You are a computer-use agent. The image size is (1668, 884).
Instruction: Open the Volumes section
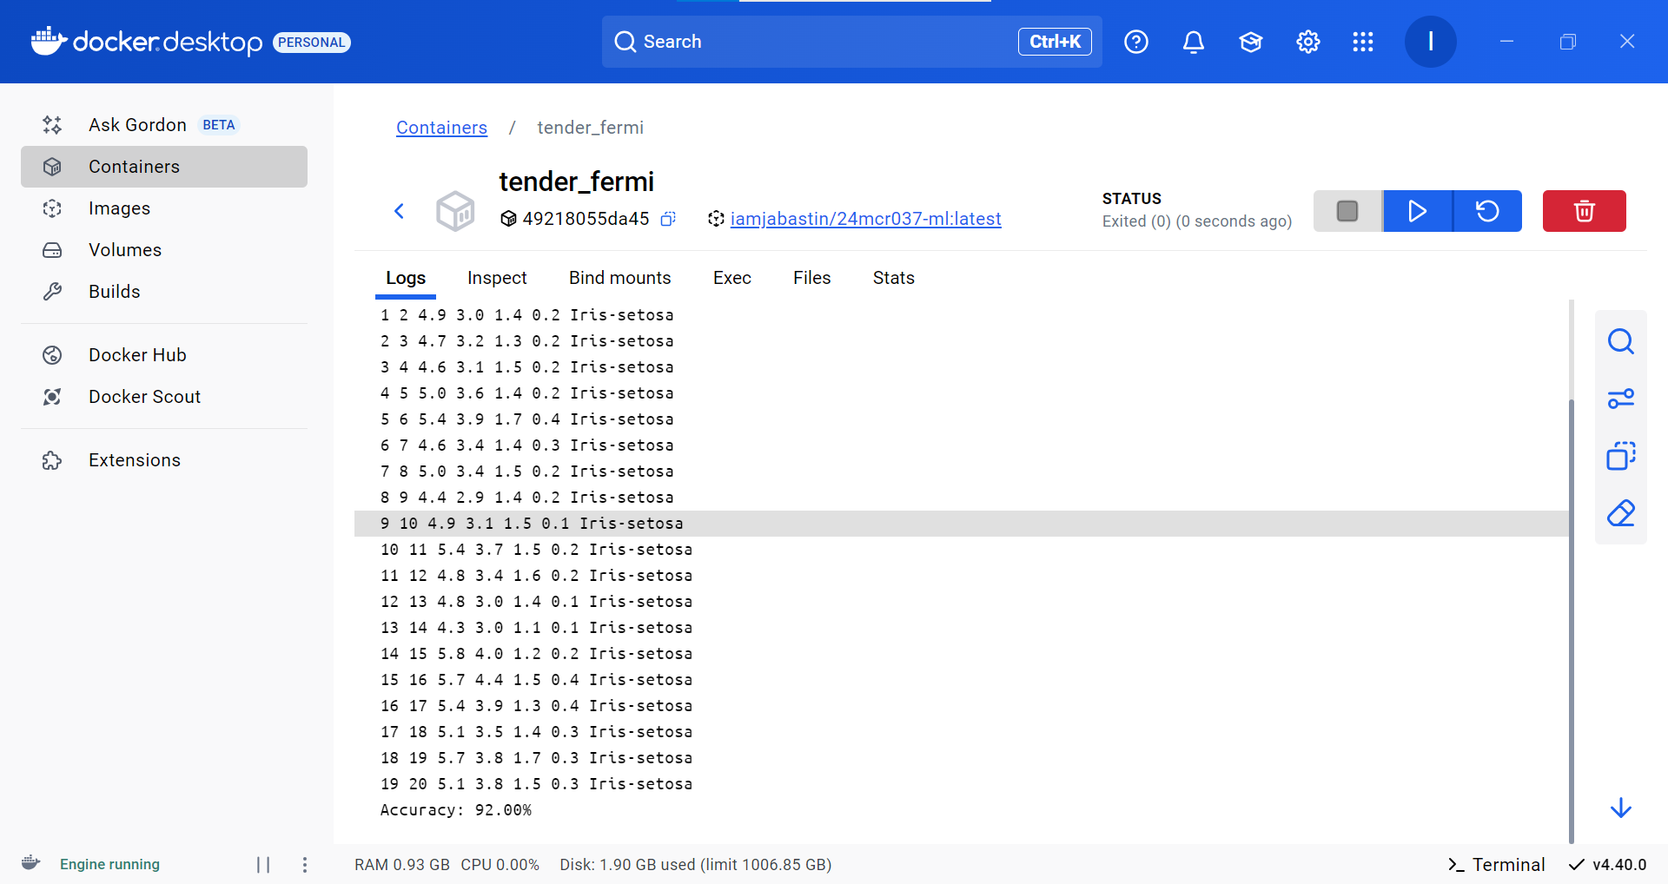[163, 250]
